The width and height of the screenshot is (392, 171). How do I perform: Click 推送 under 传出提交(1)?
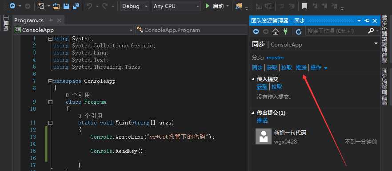(262, 120)
